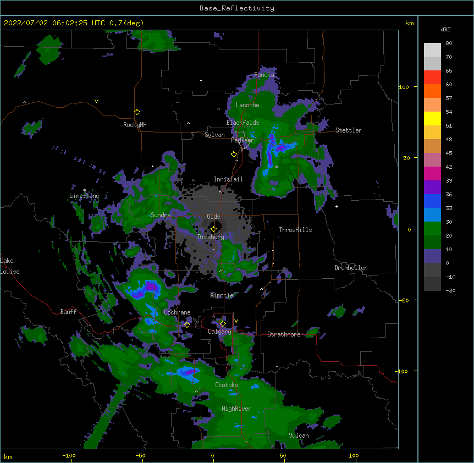This screenshot has width=474, height=463.
Task: Select the yellow diamond radar site near Olds
Action: (x=213, y=229)
